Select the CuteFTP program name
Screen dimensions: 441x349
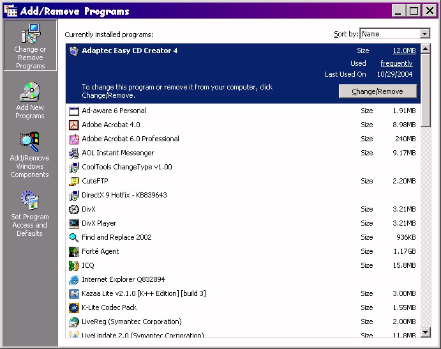(x=95, y=181)
